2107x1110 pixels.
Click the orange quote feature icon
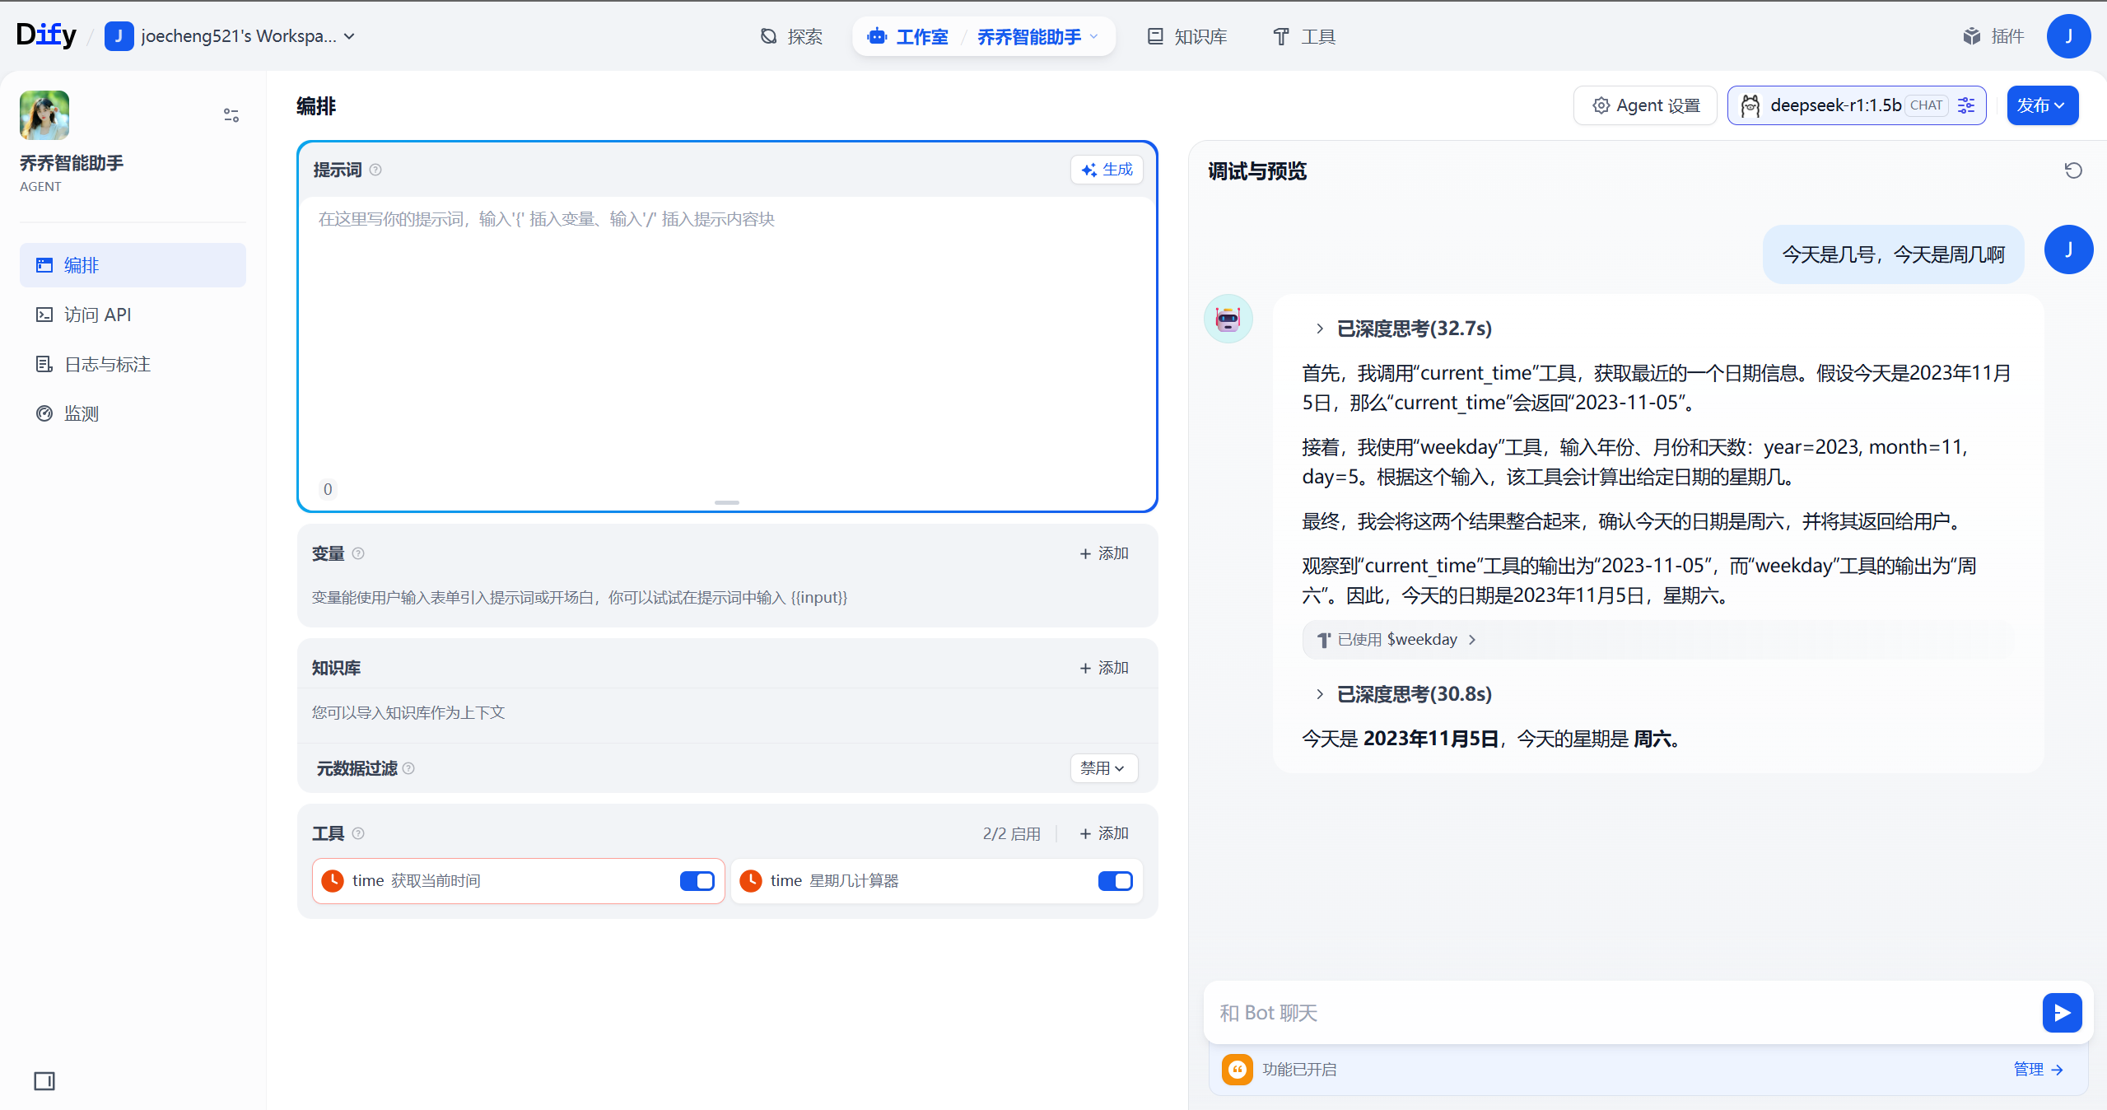pyautogui.click(x=1237, y=1069)
